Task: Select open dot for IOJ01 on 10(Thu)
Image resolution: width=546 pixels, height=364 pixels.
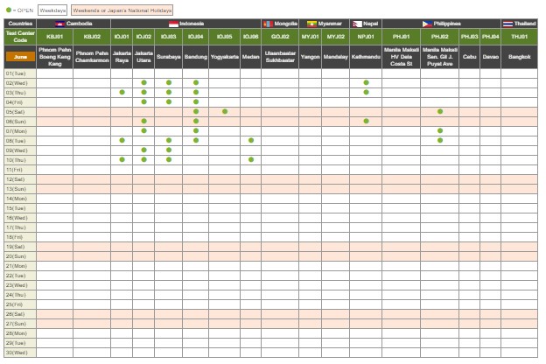Action: click(122, 159)
